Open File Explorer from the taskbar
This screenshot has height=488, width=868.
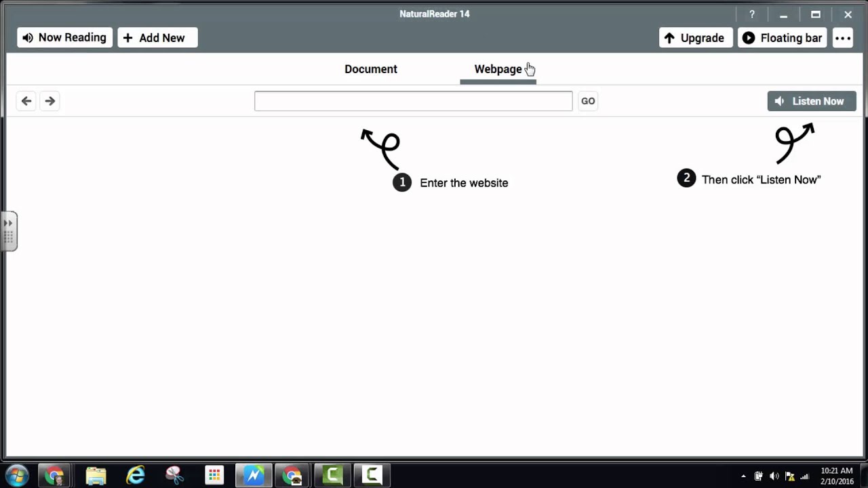[x=96, y=475]
